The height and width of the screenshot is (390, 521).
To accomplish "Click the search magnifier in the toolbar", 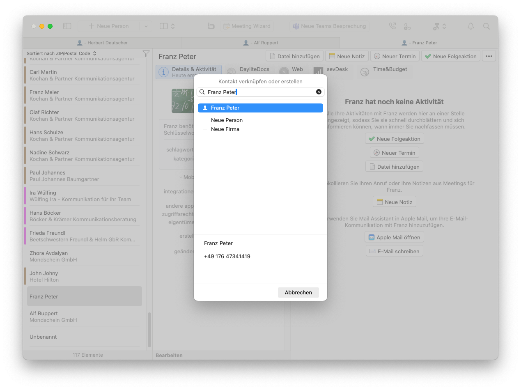I will click(x=487, y=26).
